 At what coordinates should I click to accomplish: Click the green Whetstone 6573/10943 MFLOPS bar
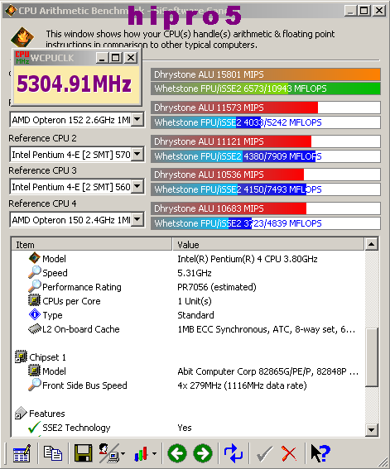pos(266,89)
